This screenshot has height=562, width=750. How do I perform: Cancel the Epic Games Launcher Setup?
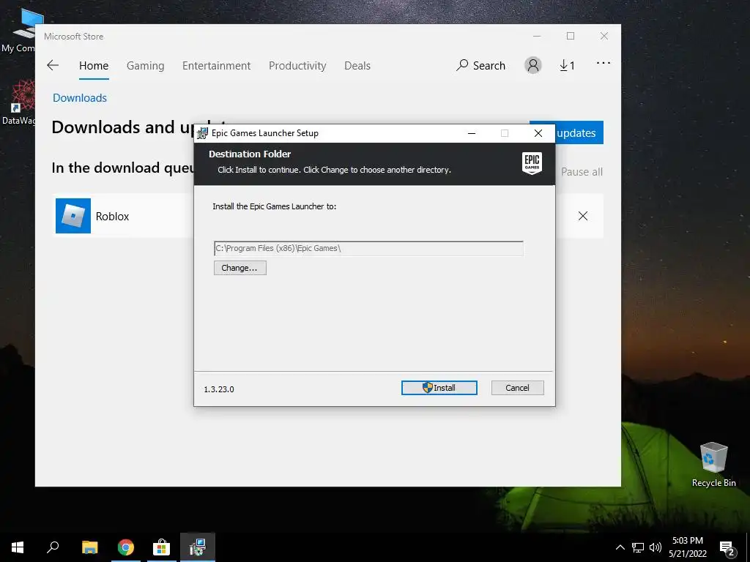[517, 388]
